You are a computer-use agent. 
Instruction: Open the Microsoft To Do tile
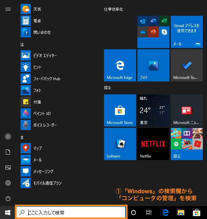(x=187, y=65)
